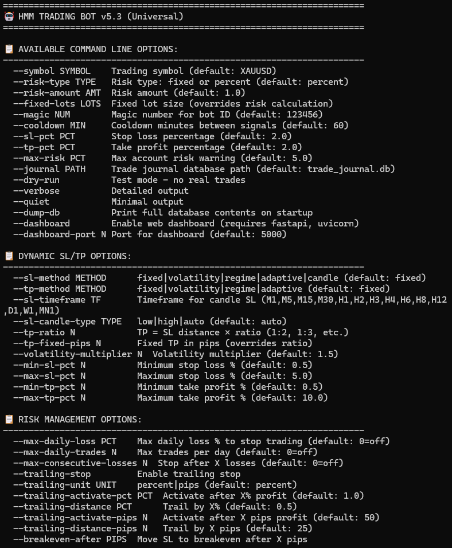452x548 pixels.
Task: Click the --sl-candle-type TYPE option
Action: point(68,322)
